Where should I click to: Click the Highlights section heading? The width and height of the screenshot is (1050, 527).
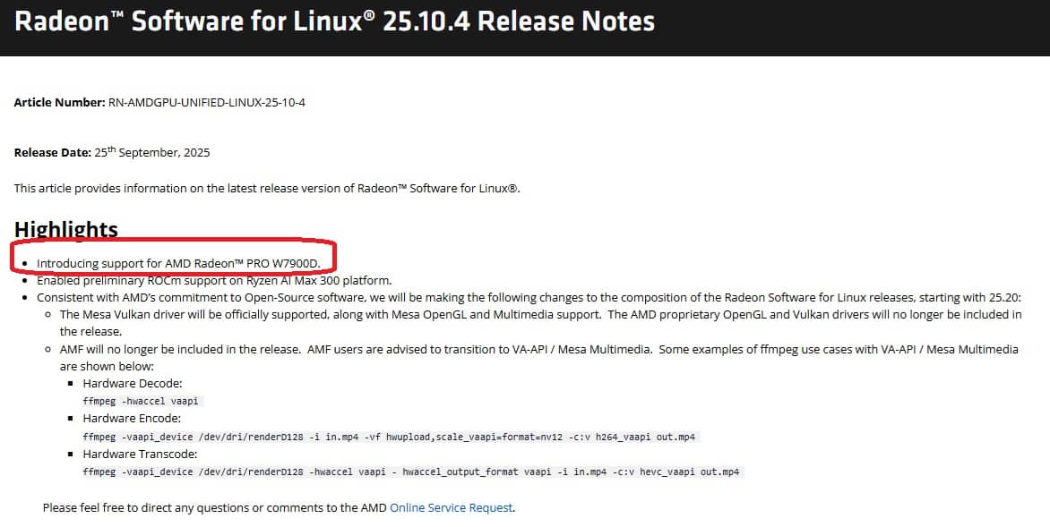65,230
